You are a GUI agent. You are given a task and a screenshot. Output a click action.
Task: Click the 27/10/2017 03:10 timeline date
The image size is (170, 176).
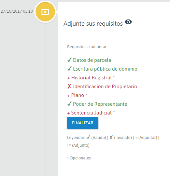(x=17, y=11)
